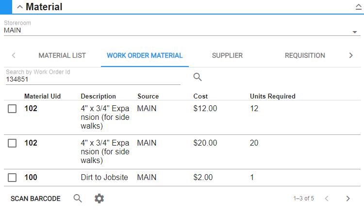Switch to the Material List tab
This screenshot has height=214, width=364.
coord(62,55)
